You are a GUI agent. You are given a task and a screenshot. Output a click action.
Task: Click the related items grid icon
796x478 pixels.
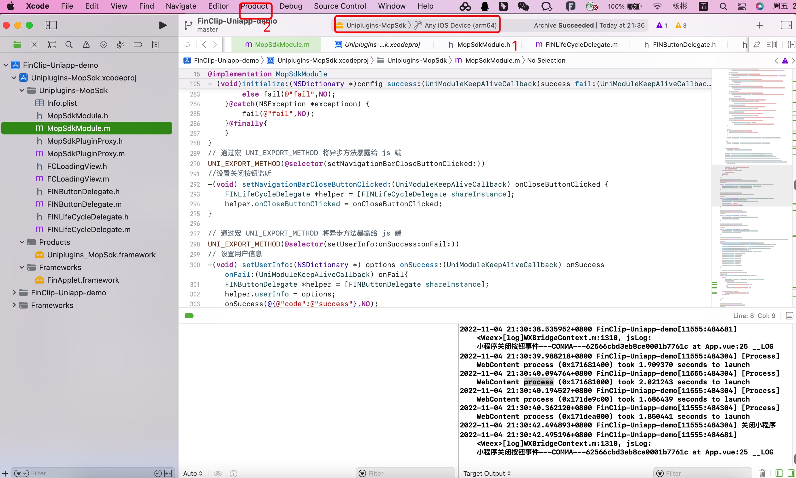pos(187,45)
